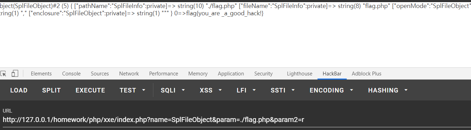Expand the HASHING dropdown menu
Screen dimensions: 471x130
pyautogui.click(x=388, y=90)
